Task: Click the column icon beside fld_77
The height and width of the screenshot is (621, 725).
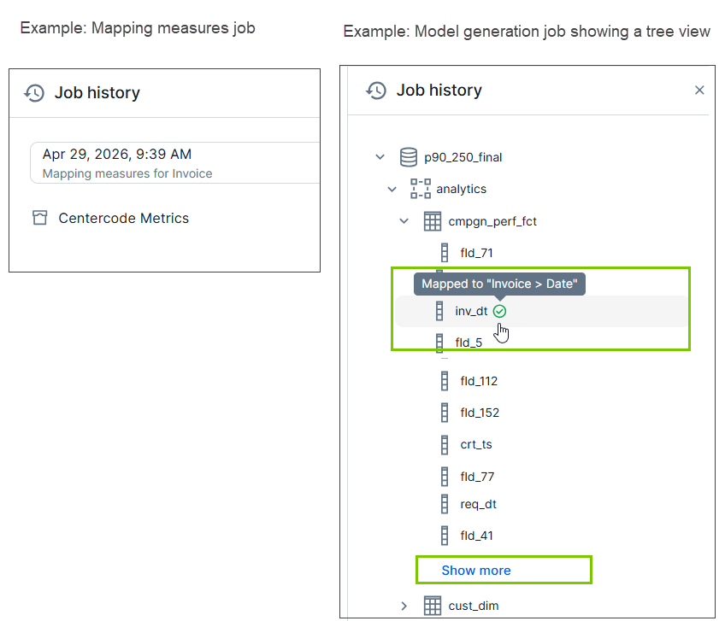Action: click(x=445, y=477)
